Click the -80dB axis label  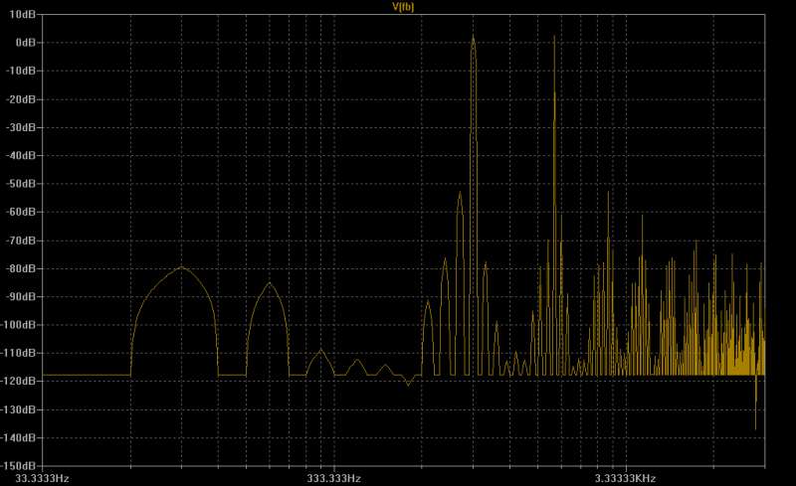coord(21,268)
